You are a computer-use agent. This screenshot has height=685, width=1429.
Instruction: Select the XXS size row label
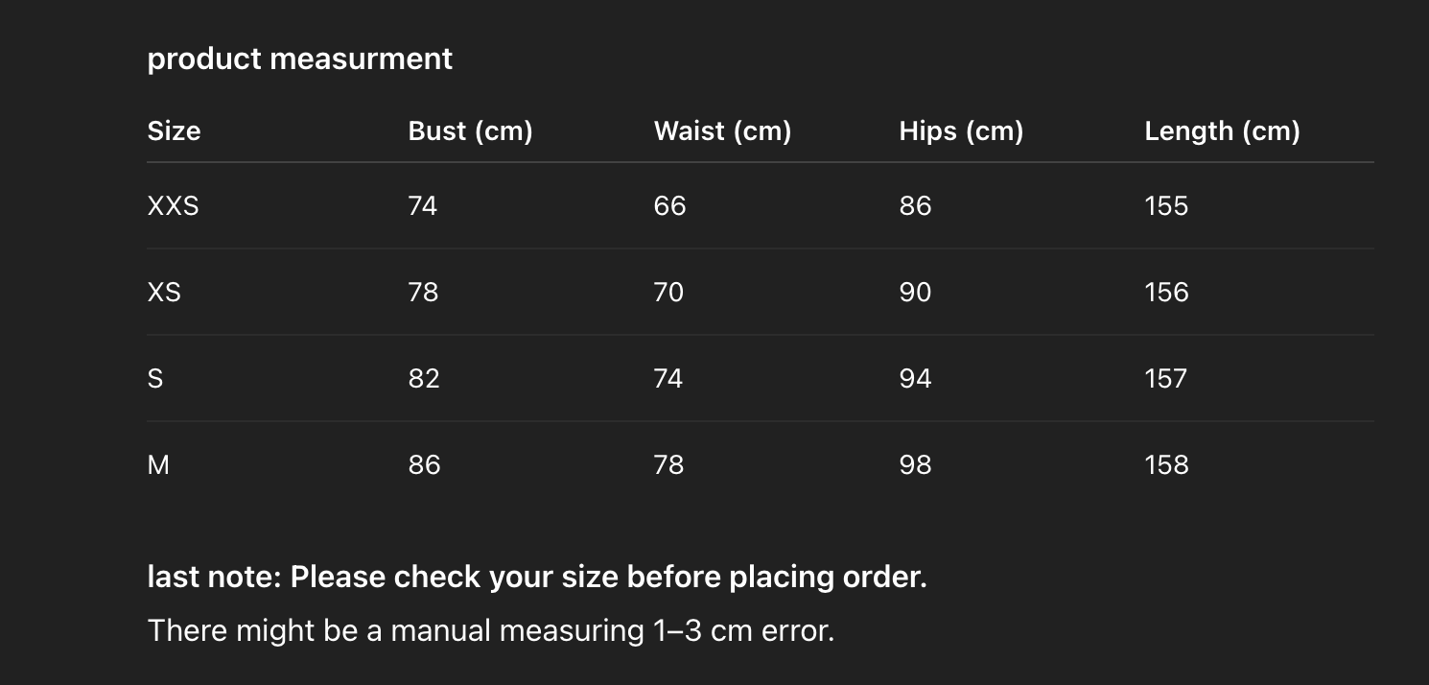tap(174, 206)
